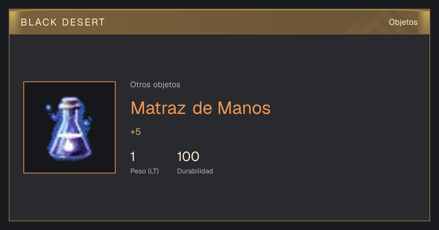Click the +5 enhancement level text
This screenshot has width=439, height=230.
point(135,132)
